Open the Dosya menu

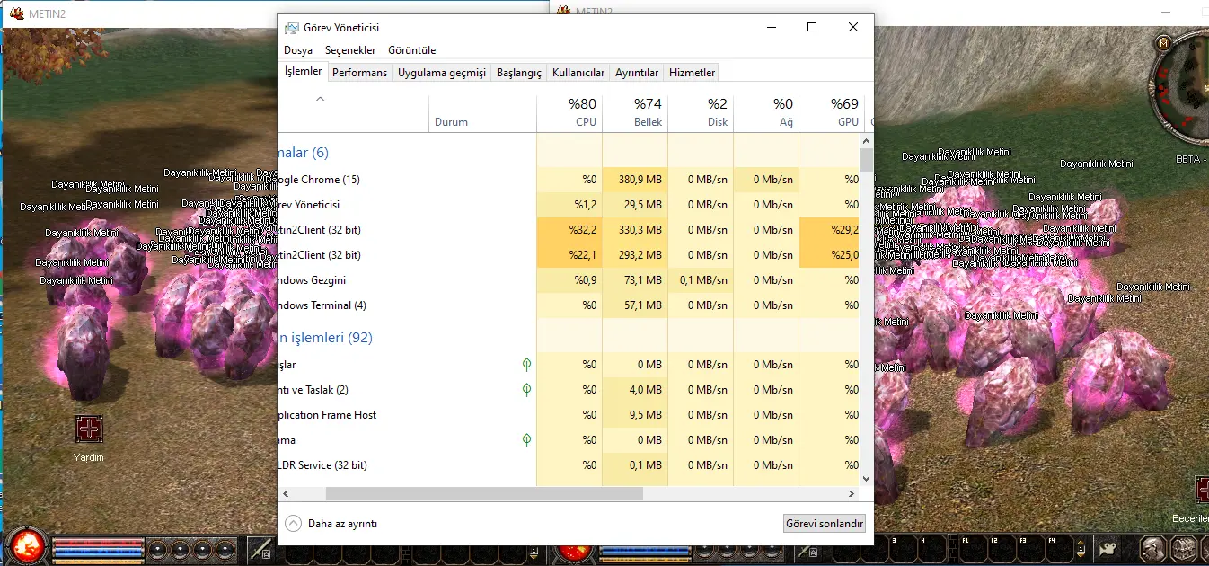click(x=298, y=50)
